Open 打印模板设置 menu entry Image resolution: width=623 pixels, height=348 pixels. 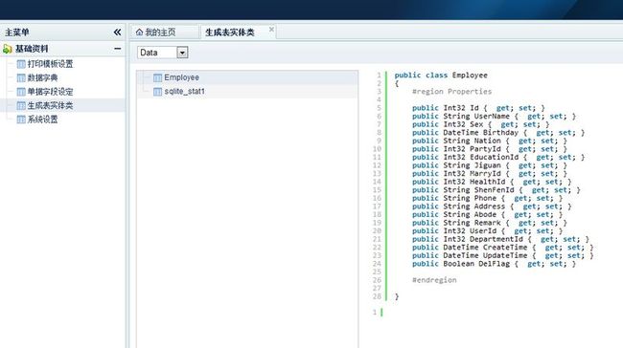click(50, 64)
